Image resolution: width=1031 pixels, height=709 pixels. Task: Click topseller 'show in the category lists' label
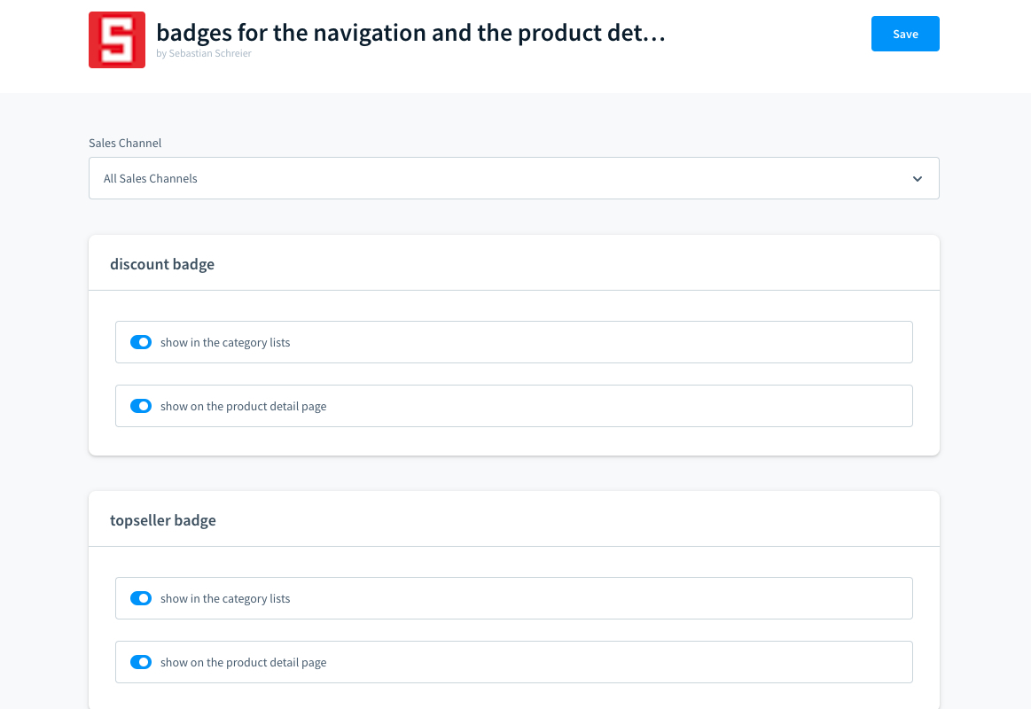click(225, 599)
